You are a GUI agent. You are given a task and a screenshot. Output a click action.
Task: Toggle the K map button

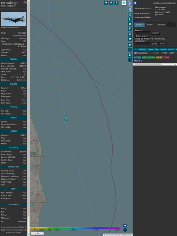pyautogui.click(x=130, y=29)
